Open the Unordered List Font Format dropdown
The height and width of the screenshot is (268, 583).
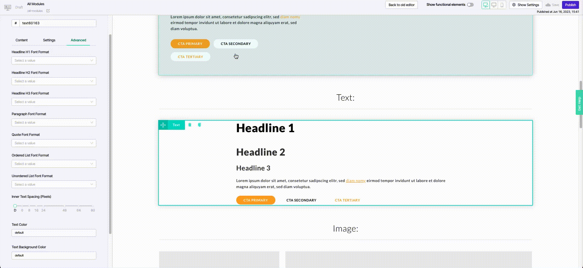[54, 184]
